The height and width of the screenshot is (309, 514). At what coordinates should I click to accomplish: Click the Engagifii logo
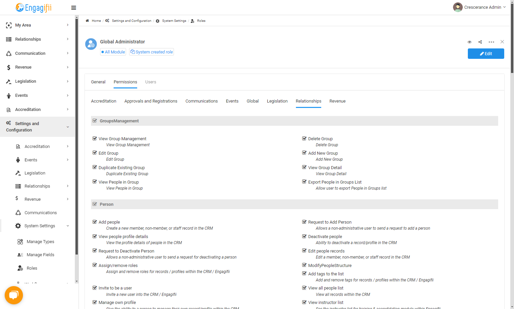click(x=33, y=7)
